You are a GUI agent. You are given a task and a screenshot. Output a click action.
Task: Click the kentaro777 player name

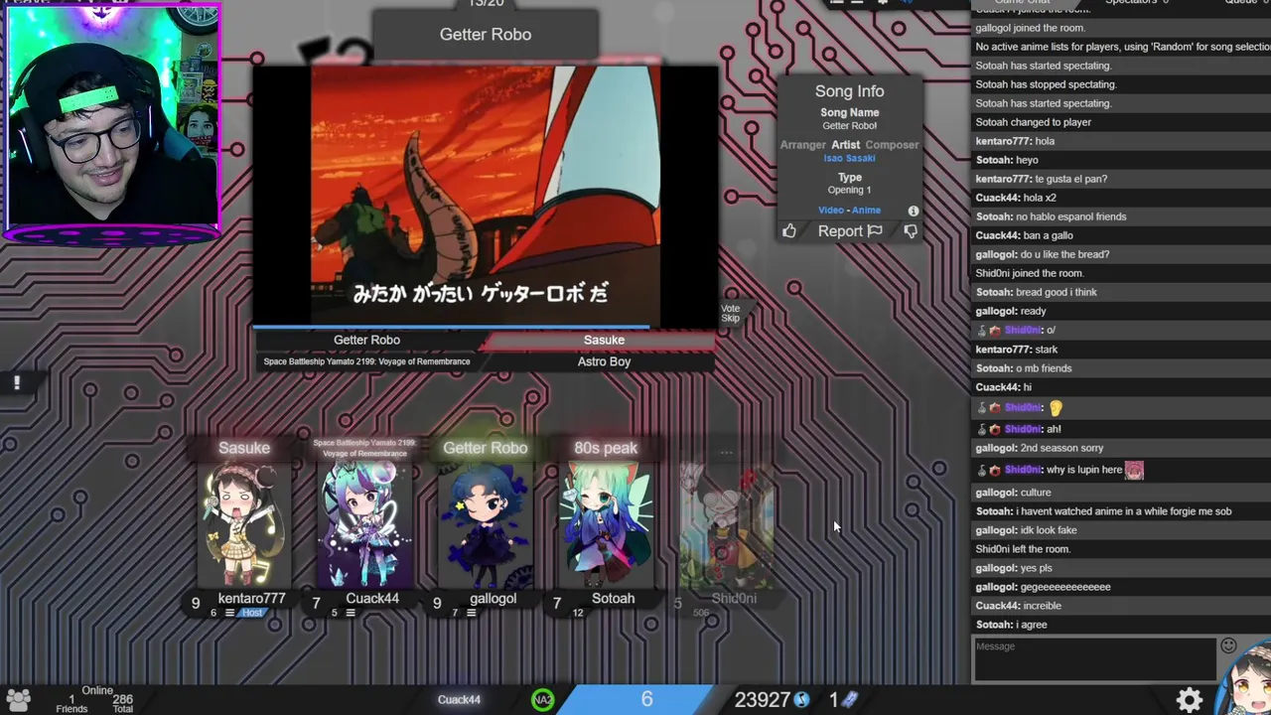(x=251, y=598)
